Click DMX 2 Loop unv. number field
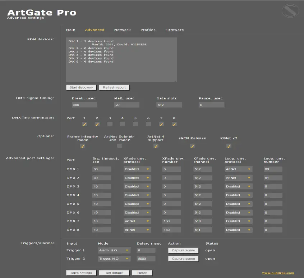 point(273,178)
